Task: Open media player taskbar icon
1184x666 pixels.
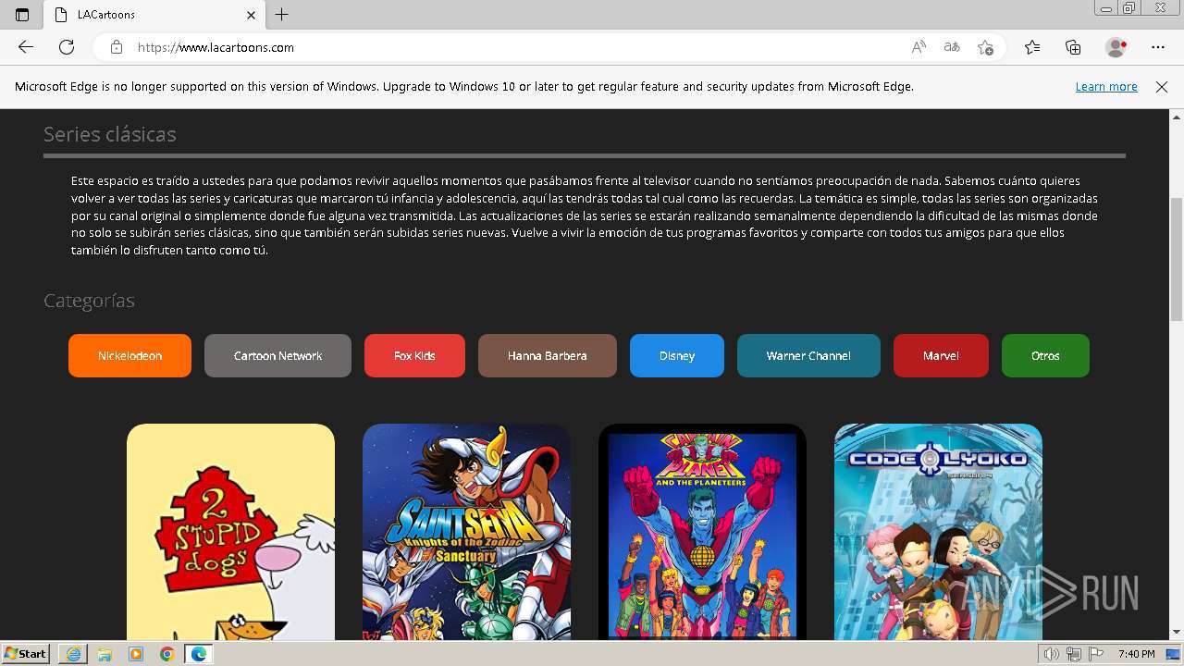Action: coord(136,654)
